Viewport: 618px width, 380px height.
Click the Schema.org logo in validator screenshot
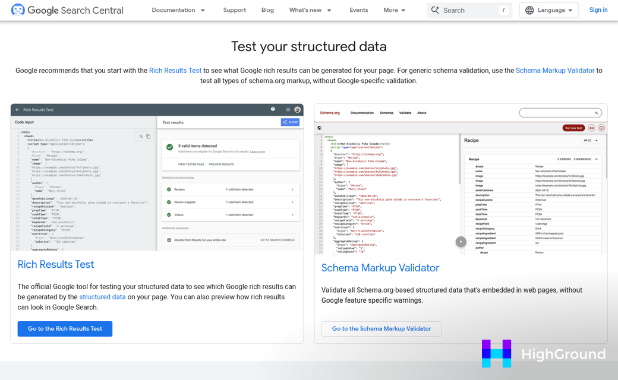pos(330,113)
